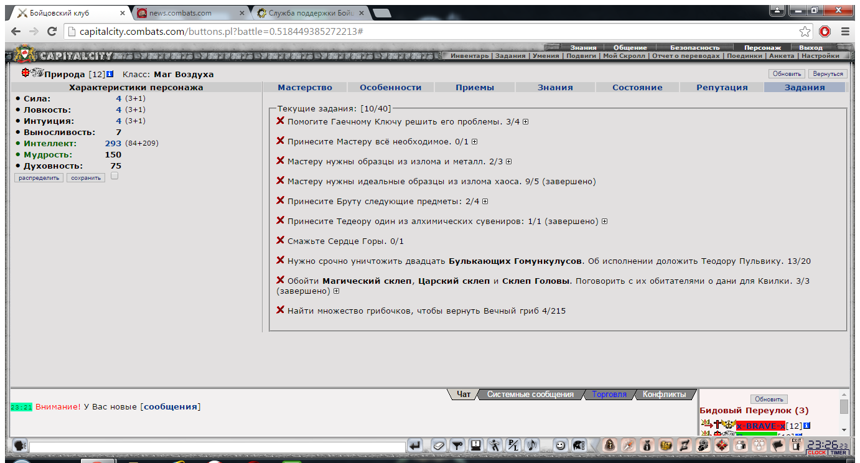
Task: Click the chat message input field
Action: (x=218, y=447)
